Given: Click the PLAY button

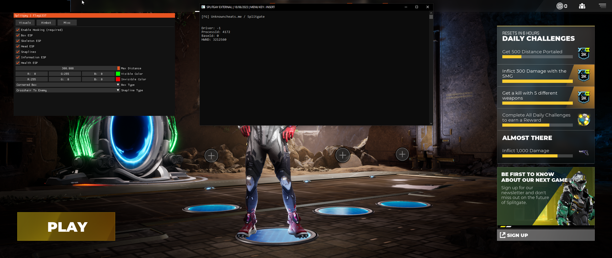Looking at the screenshot, I should (x=66, y=226).
